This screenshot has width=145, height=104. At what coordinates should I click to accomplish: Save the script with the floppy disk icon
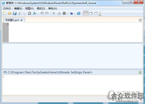coord(14,13)
